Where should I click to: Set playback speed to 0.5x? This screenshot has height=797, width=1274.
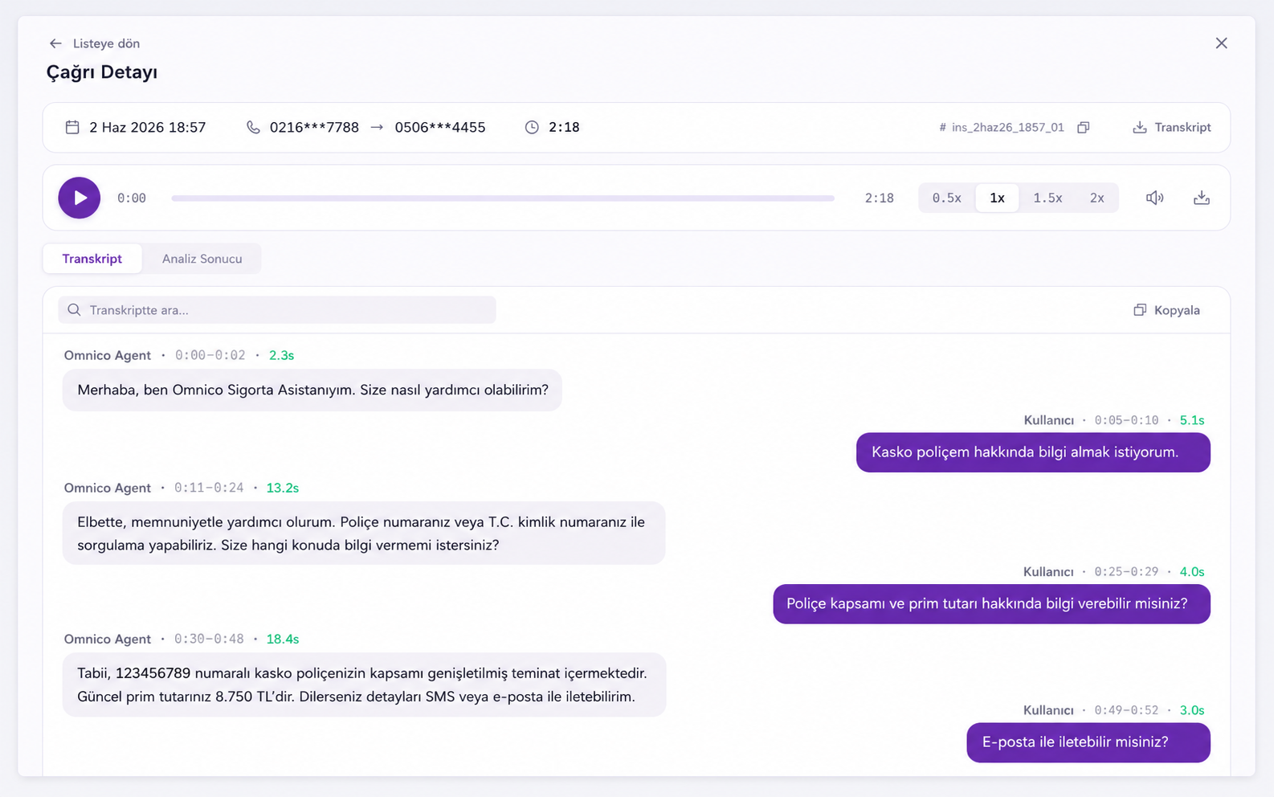click(946, 198)
